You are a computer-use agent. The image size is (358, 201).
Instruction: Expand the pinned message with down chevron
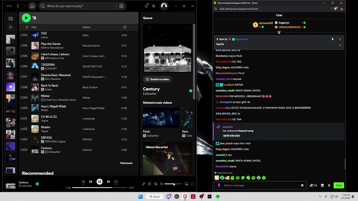pyautogui.click(x=340, y=45)
